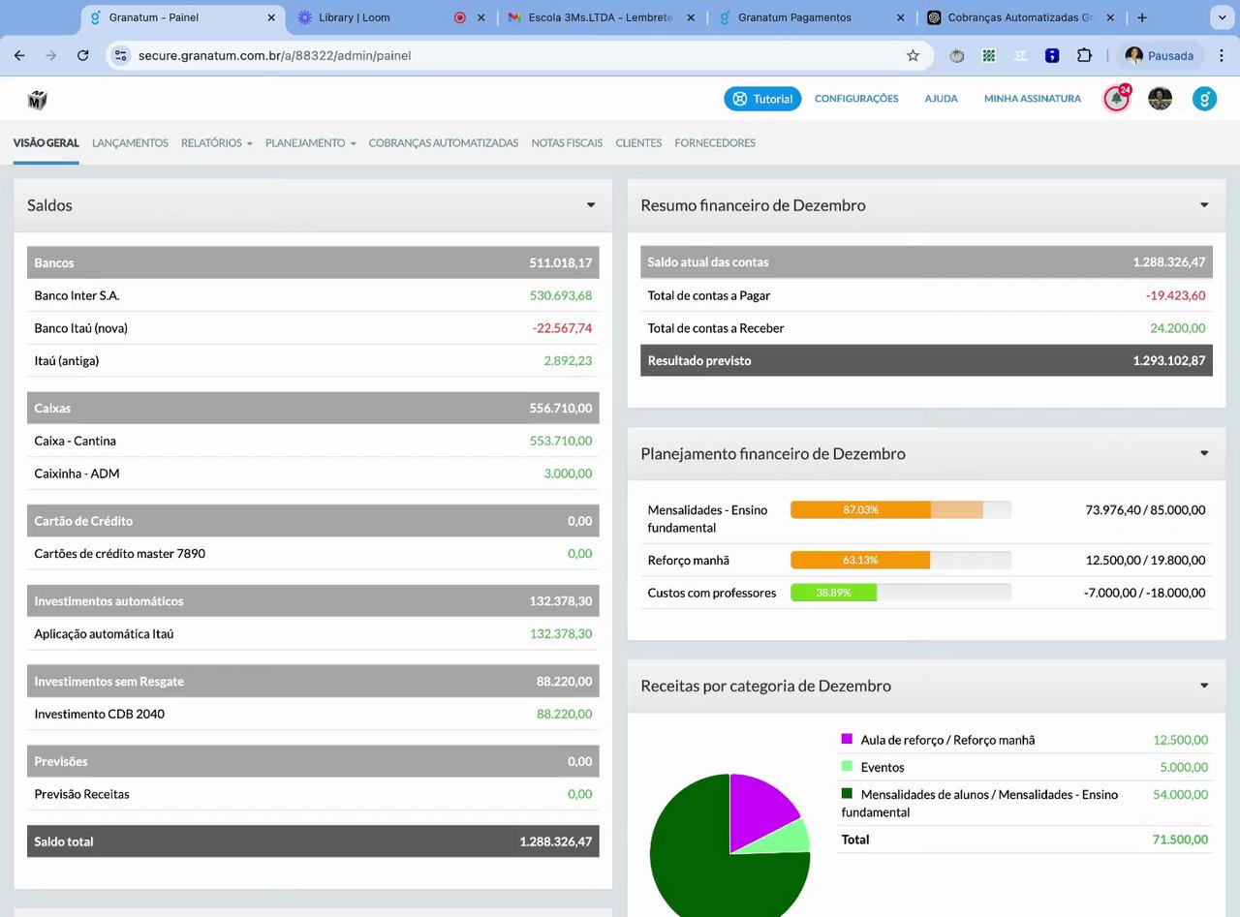Click the blue Granatum logo icon in header

pyautogui.click(x=1204, y=98)
